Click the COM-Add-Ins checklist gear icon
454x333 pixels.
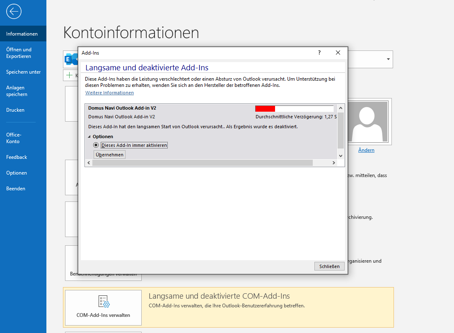[x=104, y=301]
